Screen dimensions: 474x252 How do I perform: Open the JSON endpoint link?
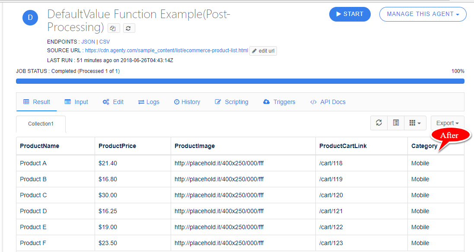pos(88,42)
